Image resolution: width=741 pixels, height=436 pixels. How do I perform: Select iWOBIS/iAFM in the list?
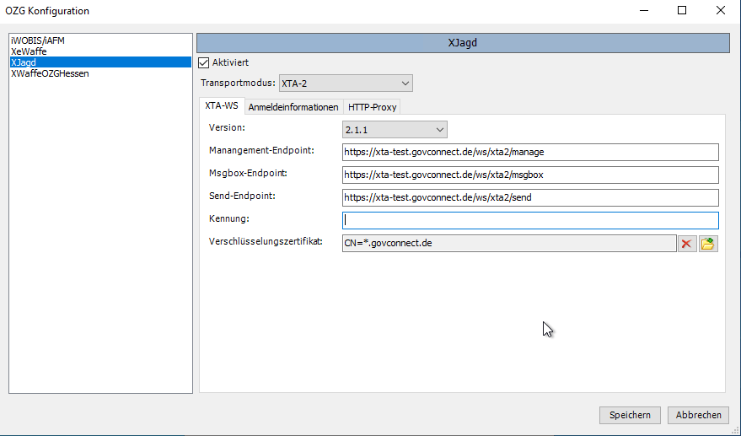pyautogui.click(x=38, y=40)
